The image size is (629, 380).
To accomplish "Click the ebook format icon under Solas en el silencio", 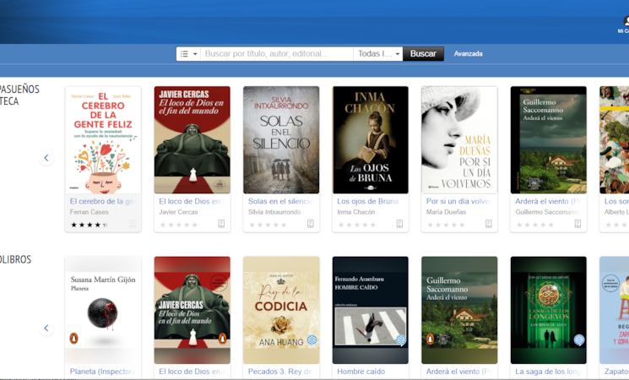I will pos(310,224).
